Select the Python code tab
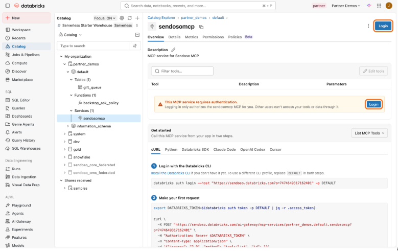This screenshot has height=251, width=398. click(171, 149)
